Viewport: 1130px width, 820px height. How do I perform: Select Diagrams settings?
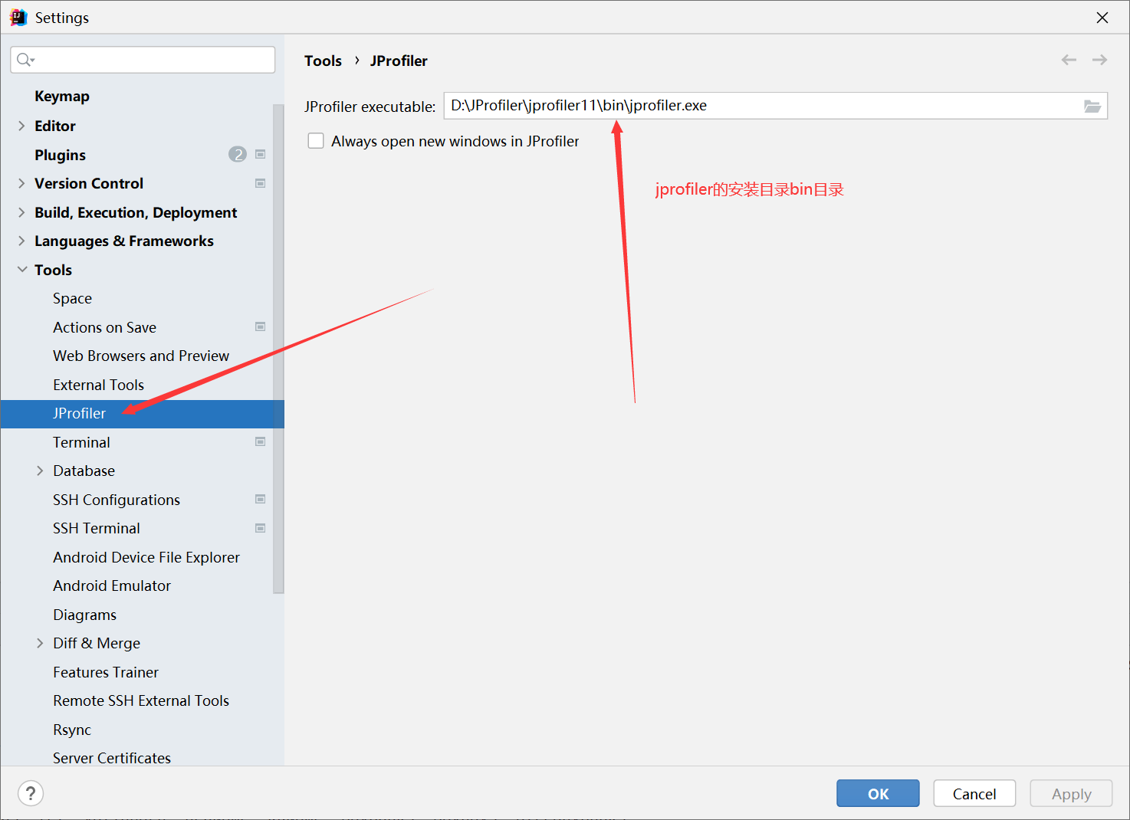tap(84, 615)
